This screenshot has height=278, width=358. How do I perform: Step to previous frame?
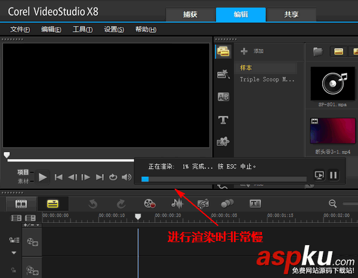pos(72,178)
